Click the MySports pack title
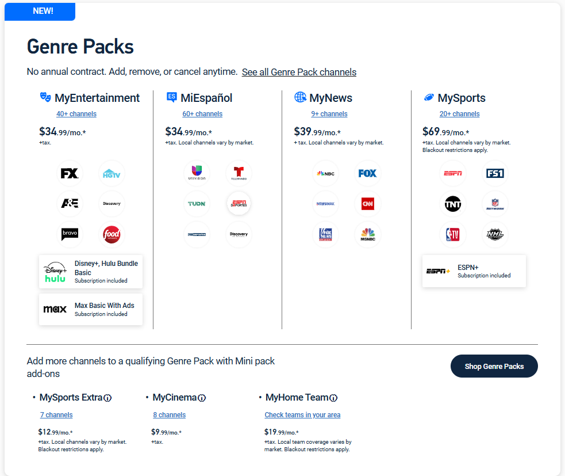The image size is (565, 476). point(462,98)
